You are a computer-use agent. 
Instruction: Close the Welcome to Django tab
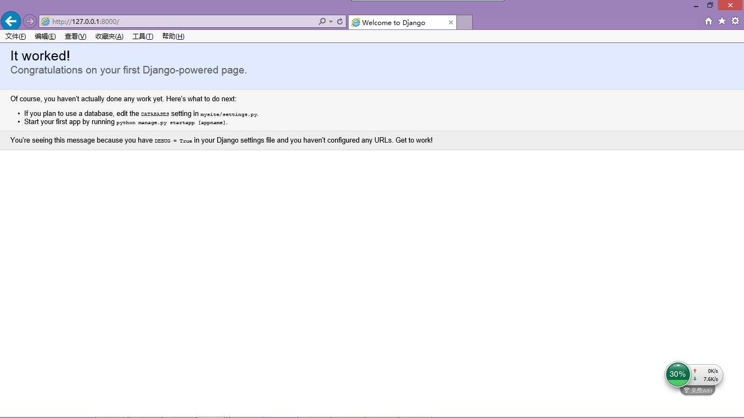click(x=451, y=22)
